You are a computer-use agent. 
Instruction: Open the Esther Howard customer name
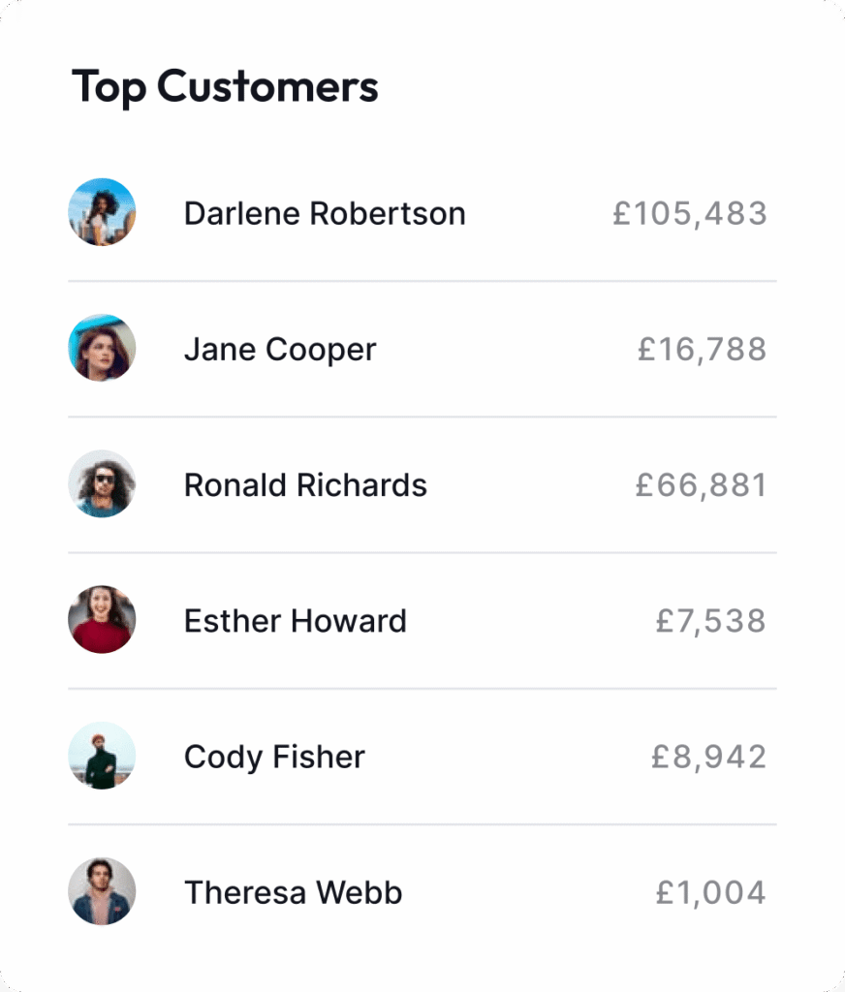(296, 621)
